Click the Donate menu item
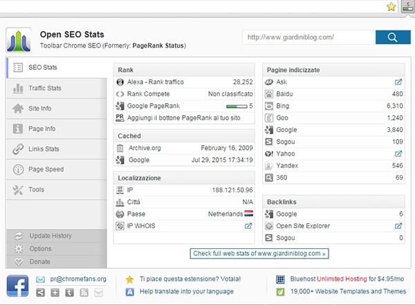The image size is (415, 305). 57,262
